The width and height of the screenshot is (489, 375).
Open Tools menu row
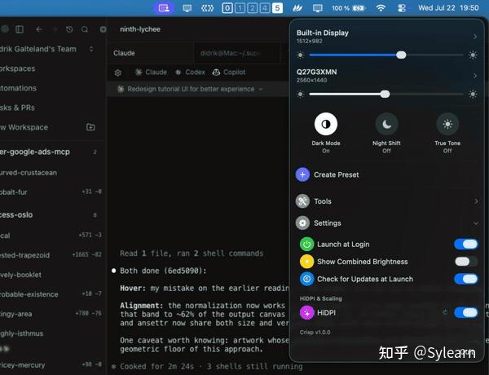coord(386,201)
